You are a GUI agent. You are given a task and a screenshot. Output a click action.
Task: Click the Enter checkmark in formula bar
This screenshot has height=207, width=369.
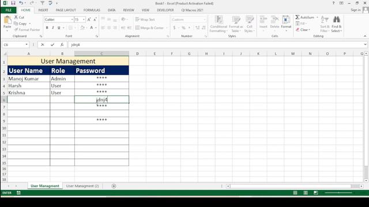[x=52, y=45]
